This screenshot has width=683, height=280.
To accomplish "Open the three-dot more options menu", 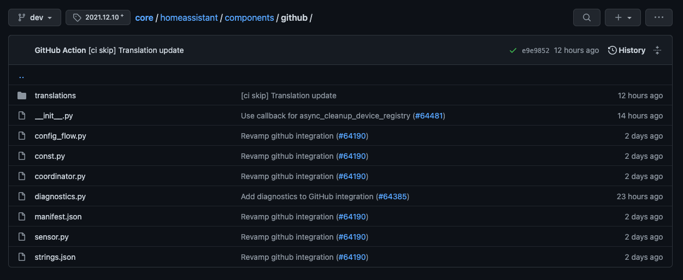I will (x=659, y=17).
